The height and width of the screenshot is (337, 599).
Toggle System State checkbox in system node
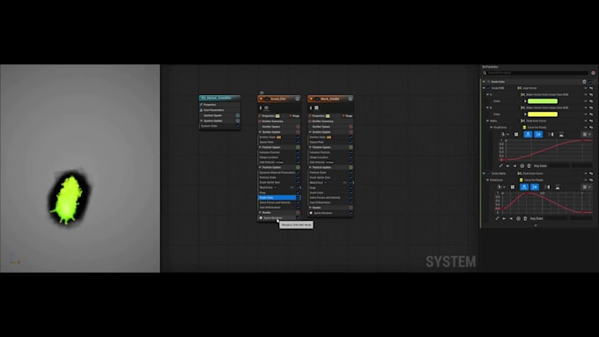[237, 126]
